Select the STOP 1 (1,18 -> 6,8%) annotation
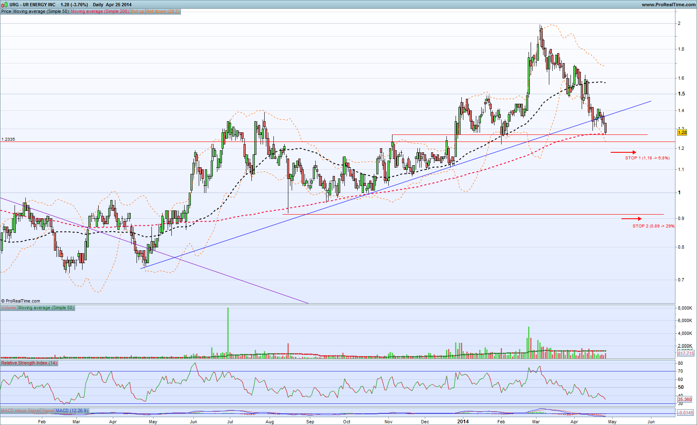Image resolution: width=697 pixels, height=425 pixels. 647,158
